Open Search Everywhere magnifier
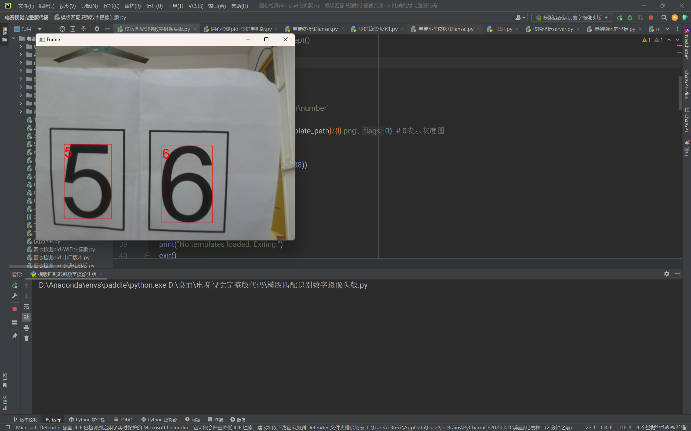 pos(664,18)
